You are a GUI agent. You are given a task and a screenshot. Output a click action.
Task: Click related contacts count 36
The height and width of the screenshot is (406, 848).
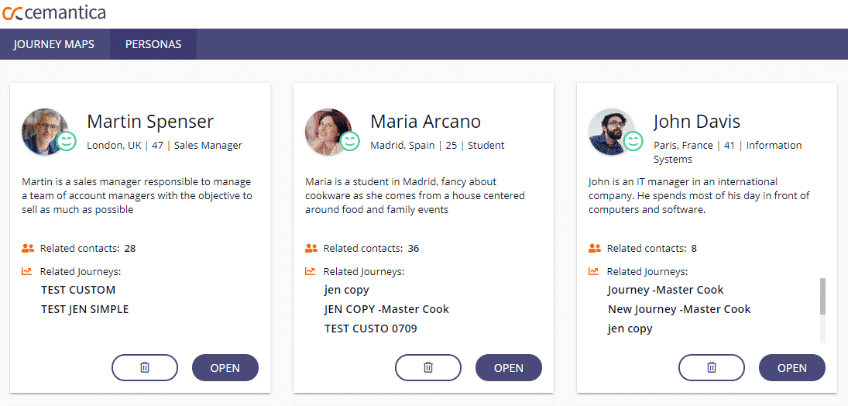(414, 249)
